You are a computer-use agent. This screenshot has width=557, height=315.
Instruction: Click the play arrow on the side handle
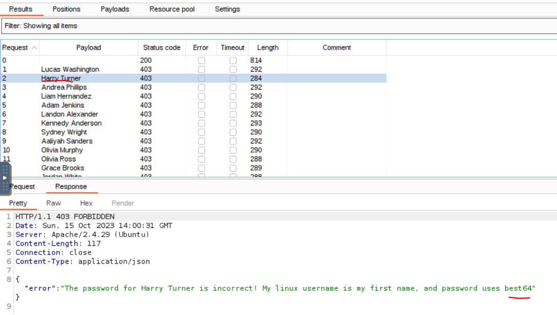pyautogui.click(x=5, y=178)
